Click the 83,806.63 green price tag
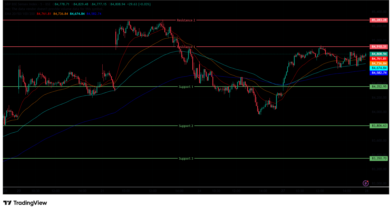This screenshot has height=211, width=392. click(x=379, y=126)
